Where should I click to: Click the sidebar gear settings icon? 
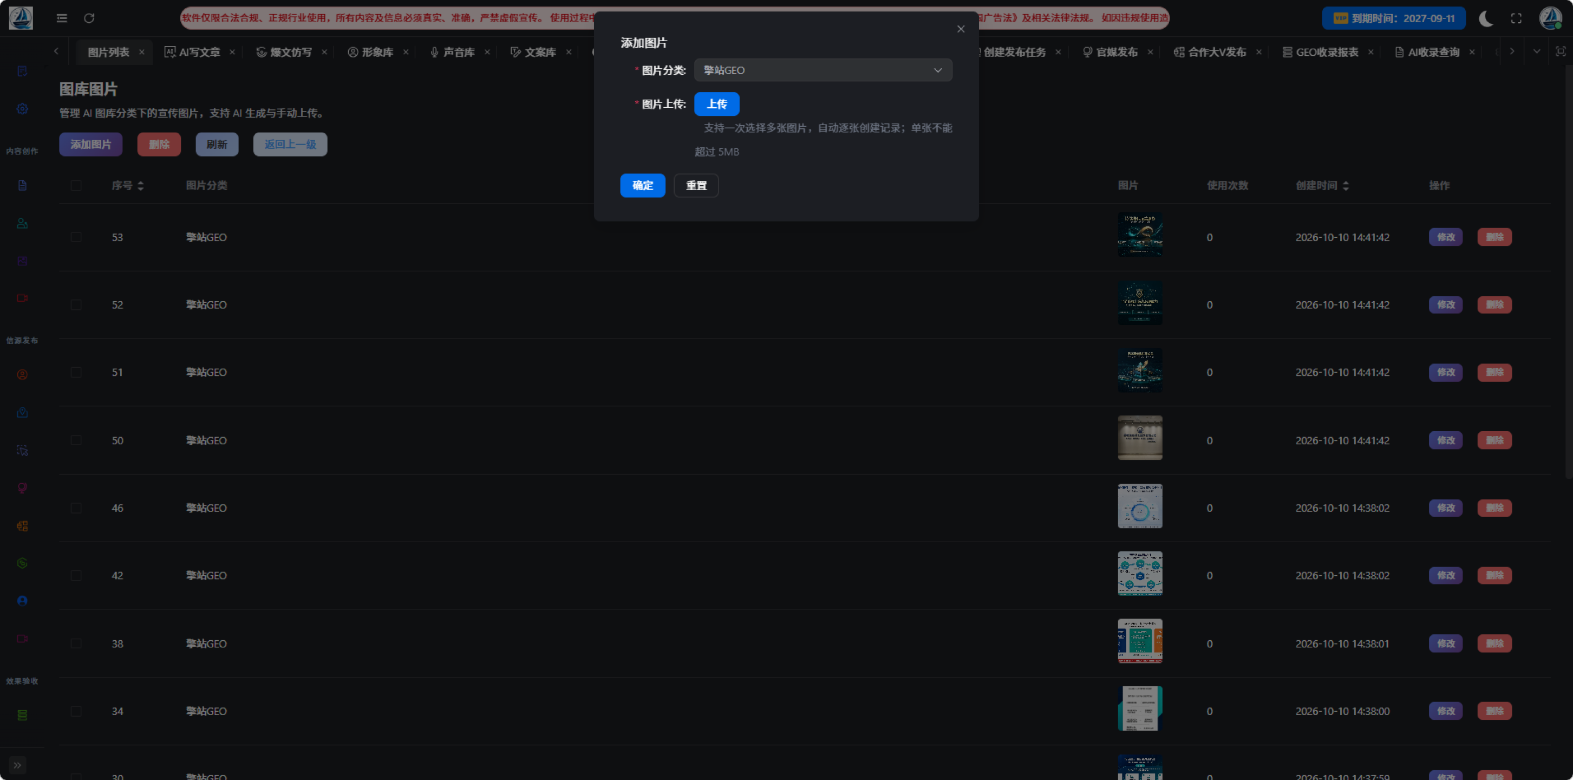point(23,109)
